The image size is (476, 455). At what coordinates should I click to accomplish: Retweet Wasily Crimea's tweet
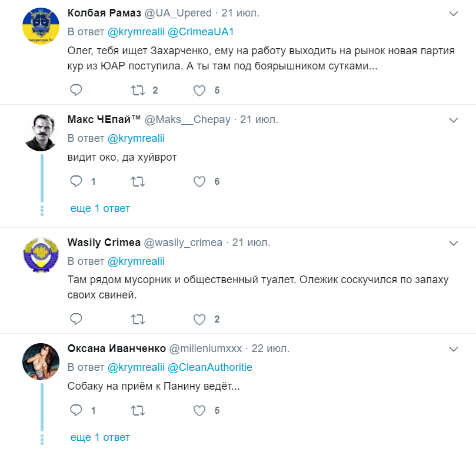click(138, 319)
